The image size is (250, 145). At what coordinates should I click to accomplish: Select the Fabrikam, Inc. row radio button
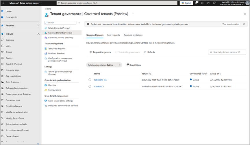[x=90, y=80]
